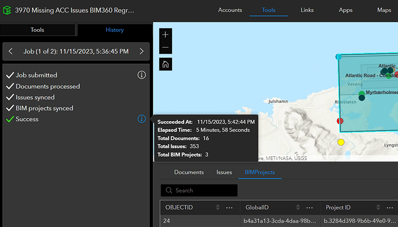Screen dimensions: 398x227
Task: Click Elapsed Time value in tooltip
Action: (x=223, y=130)
